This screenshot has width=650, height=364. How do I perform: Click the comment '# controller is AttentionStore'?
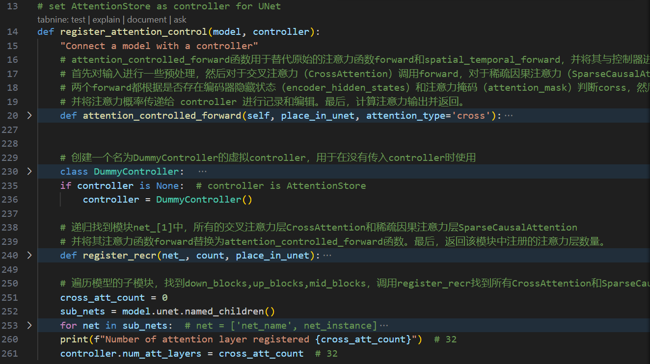[281, 186]
